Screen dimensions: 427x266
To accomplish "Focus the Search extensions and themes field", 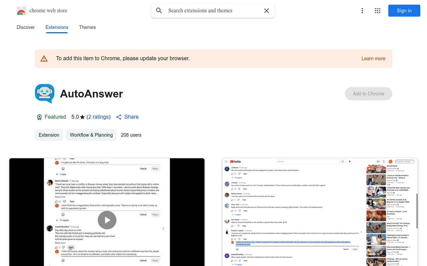I will 213,11.
